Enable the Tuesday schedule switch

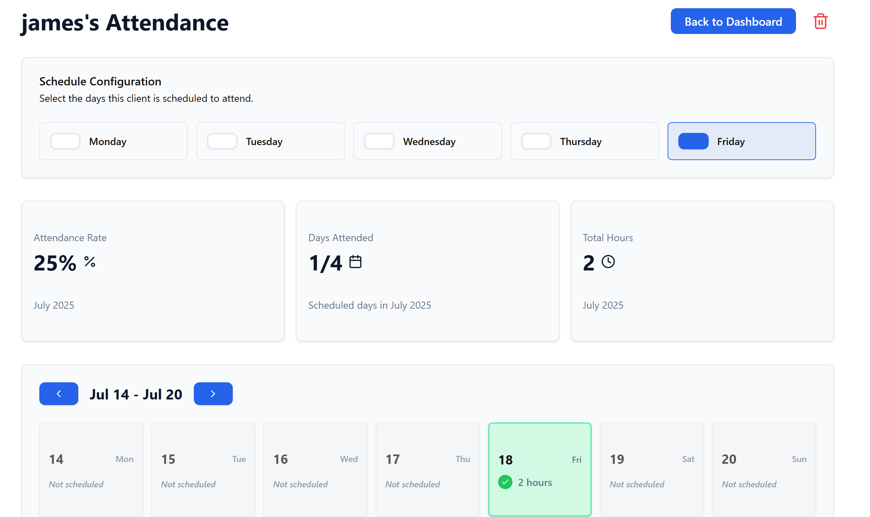[222, 141]
